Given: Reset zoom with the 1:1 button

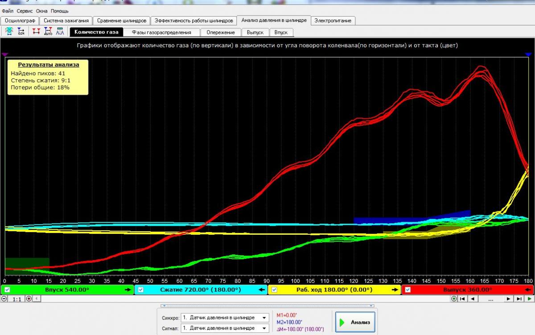Looking at the screenshot, I should [16, 298].
